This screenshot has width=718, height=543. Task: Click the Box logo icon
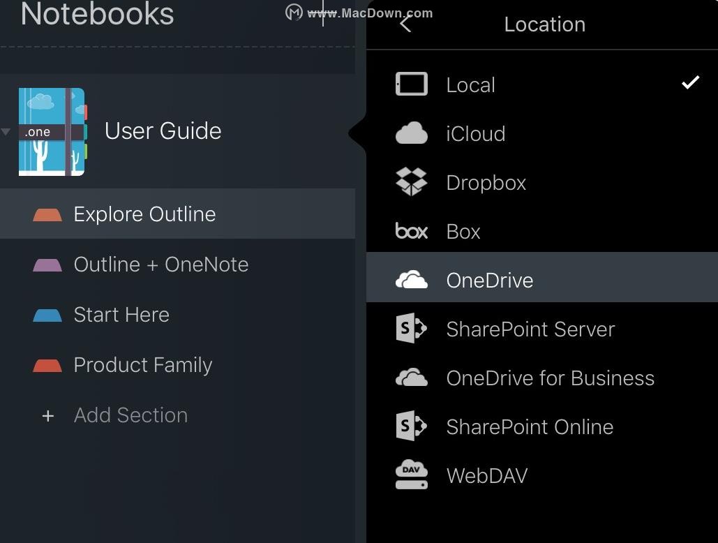[411, 231]
